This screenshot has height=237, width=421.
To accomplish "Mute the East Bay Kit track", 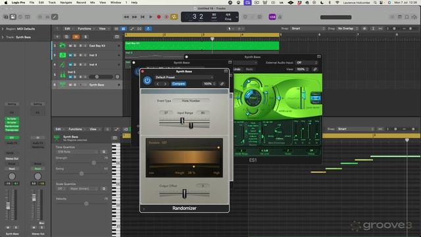I will [x=70, y=45].
